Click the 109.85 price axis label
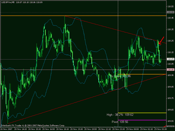The width and height of the screenshot is (175, 131). (x=171, y=87)
